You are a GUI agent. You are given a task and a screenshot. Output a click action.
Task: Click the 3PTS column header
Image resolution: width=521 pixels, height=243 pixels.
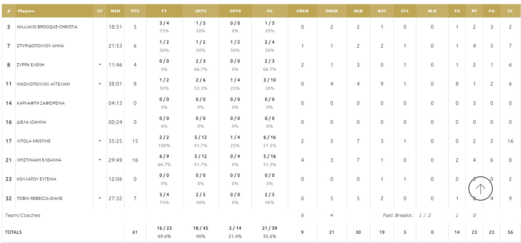(235, 11)
